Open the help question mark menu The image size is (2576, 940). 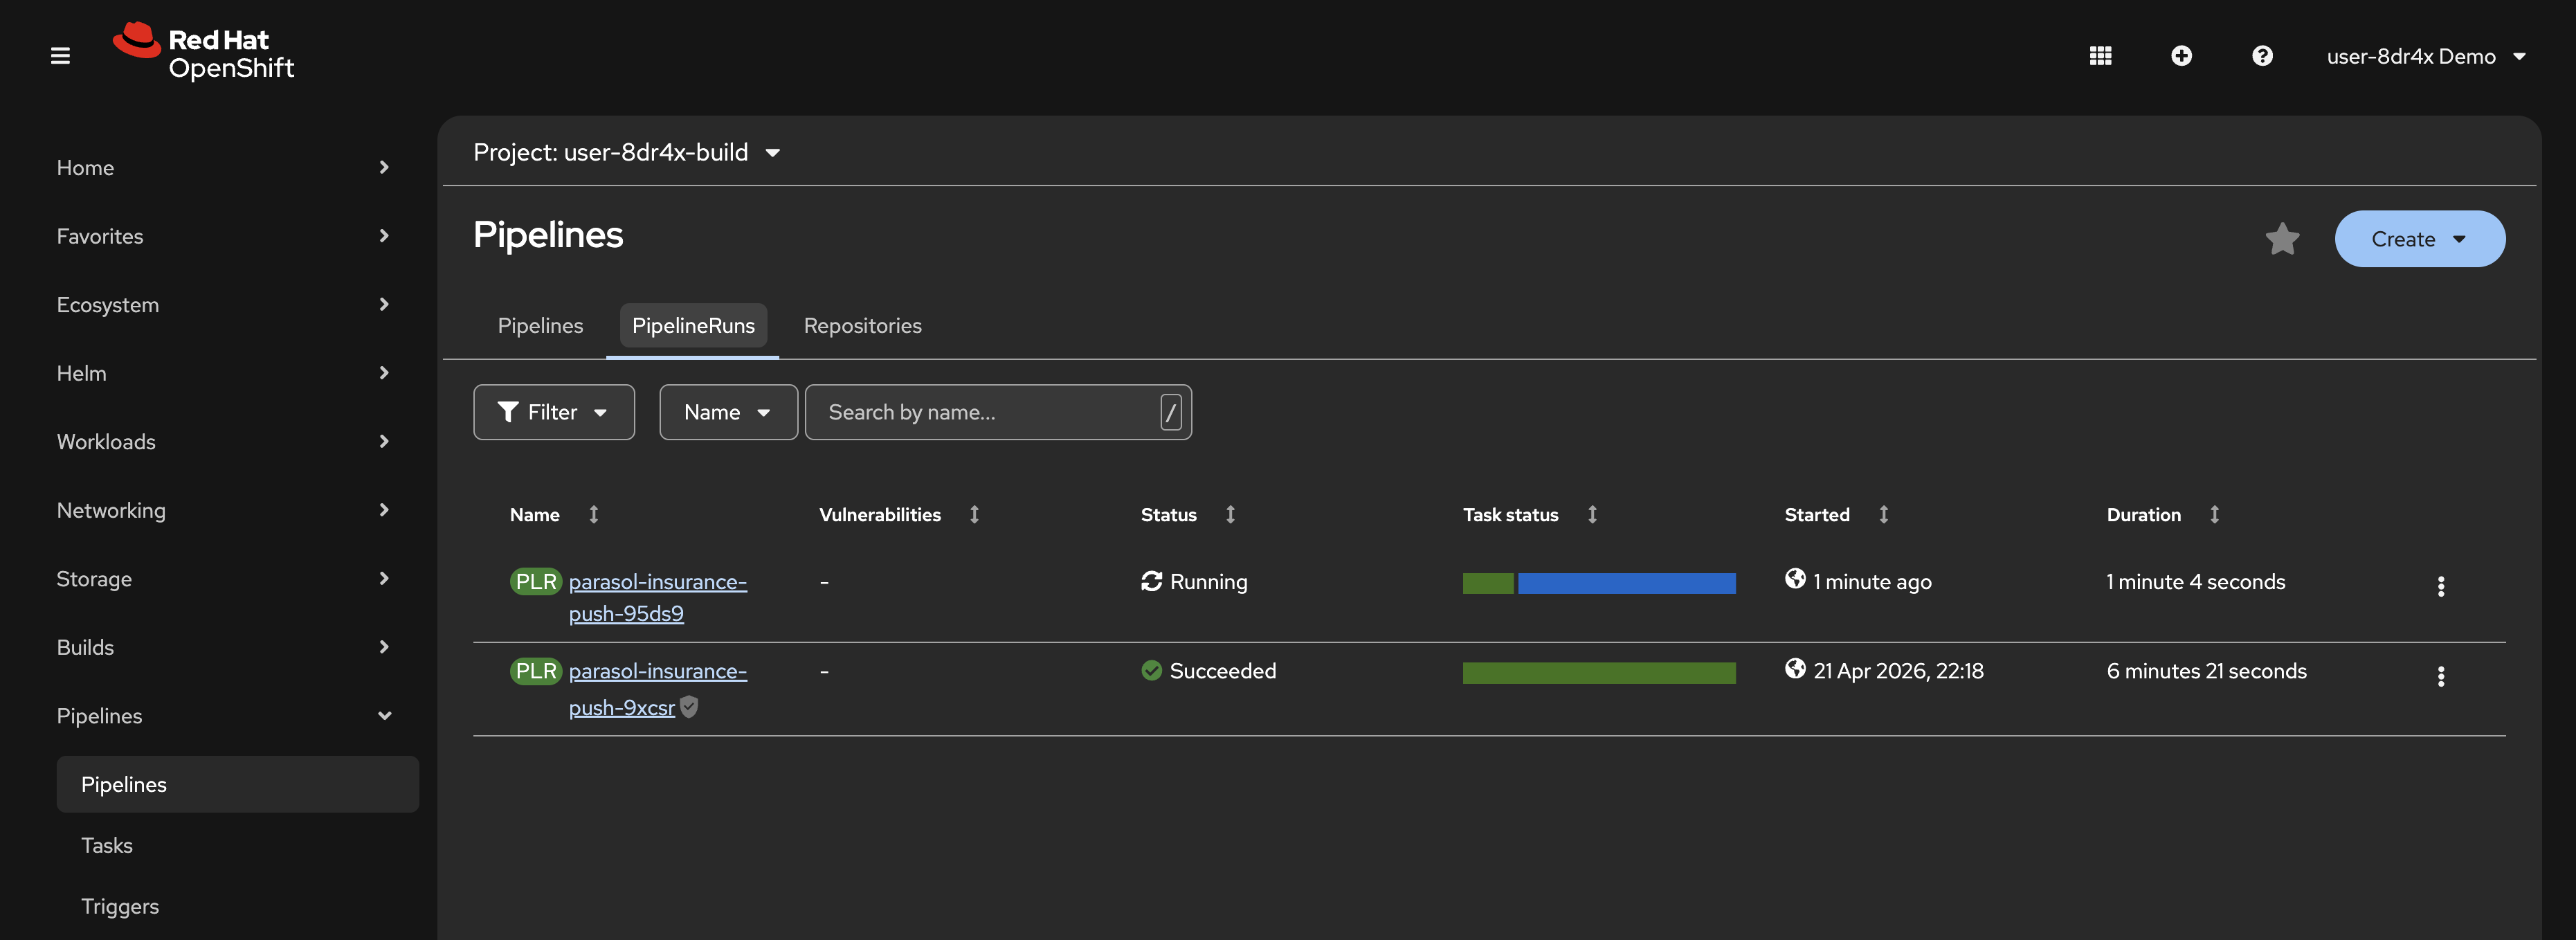(x=2262, y=56)
